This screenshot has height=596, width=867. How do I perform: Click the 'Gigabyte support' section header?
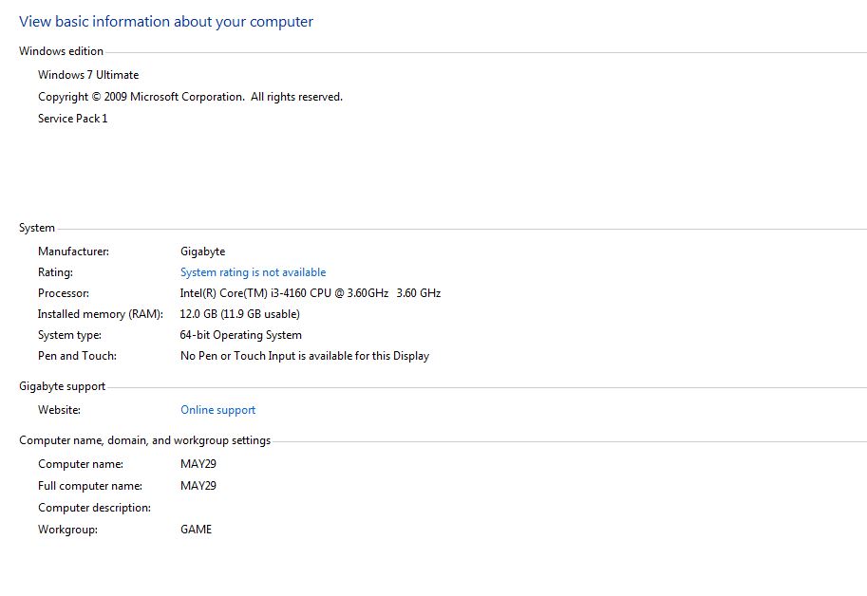(62, 386)
